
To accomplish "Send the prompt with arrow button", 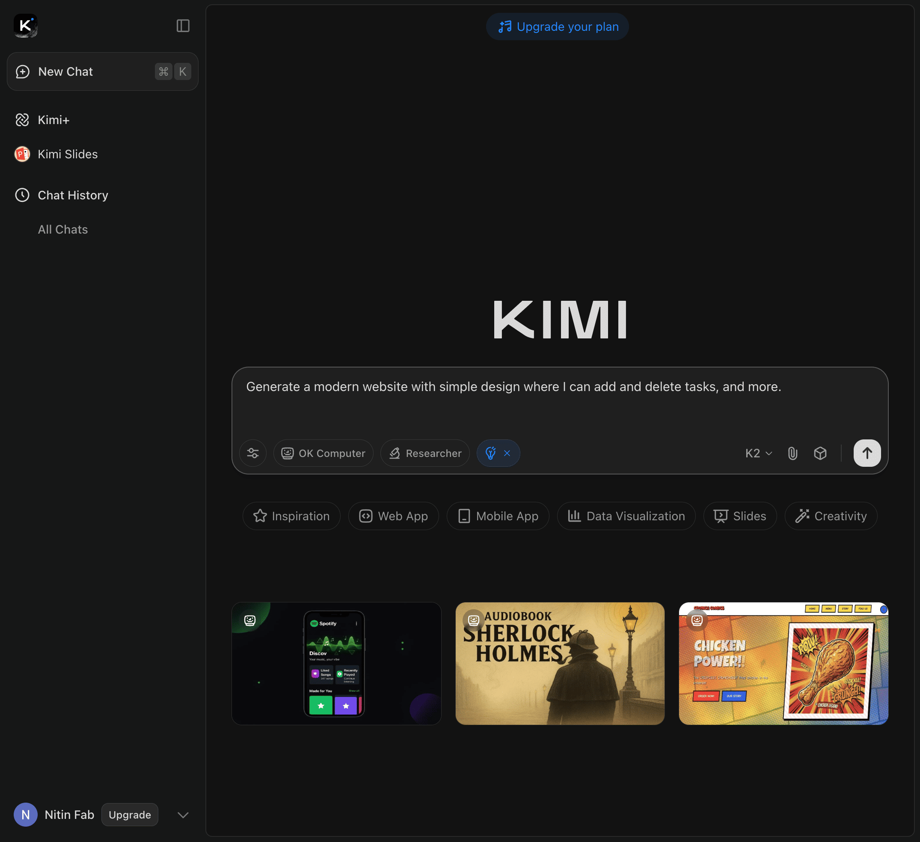I will tap(867, 453).
